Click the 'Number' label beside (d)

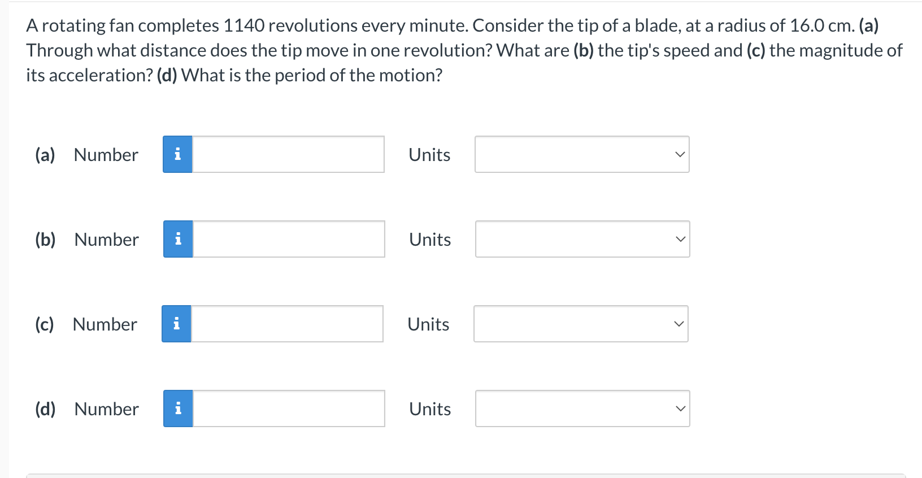click(107, 409)
